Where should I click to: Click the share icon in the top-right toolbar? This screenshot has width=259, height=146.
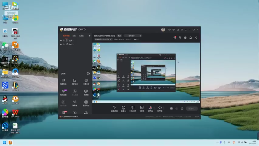coord(196,38)
